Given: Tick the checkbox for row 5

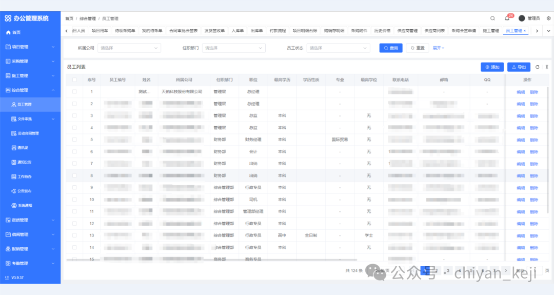Looking at the screenshot, I should tap(74, 140).
